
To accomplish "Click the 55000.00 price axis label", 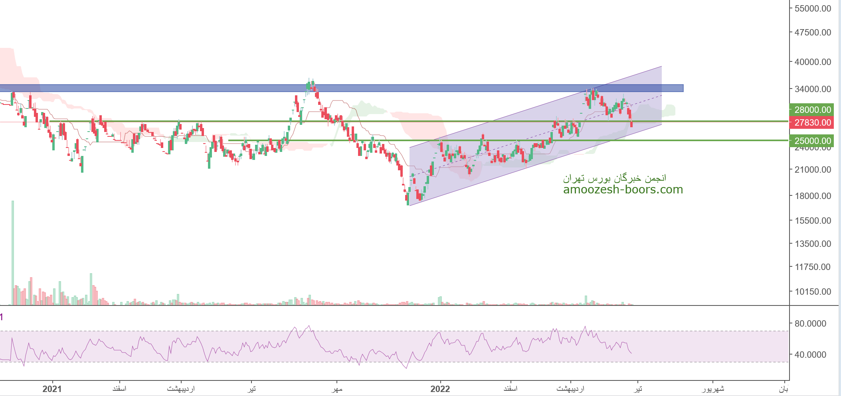I will click(x=813, y=8).
